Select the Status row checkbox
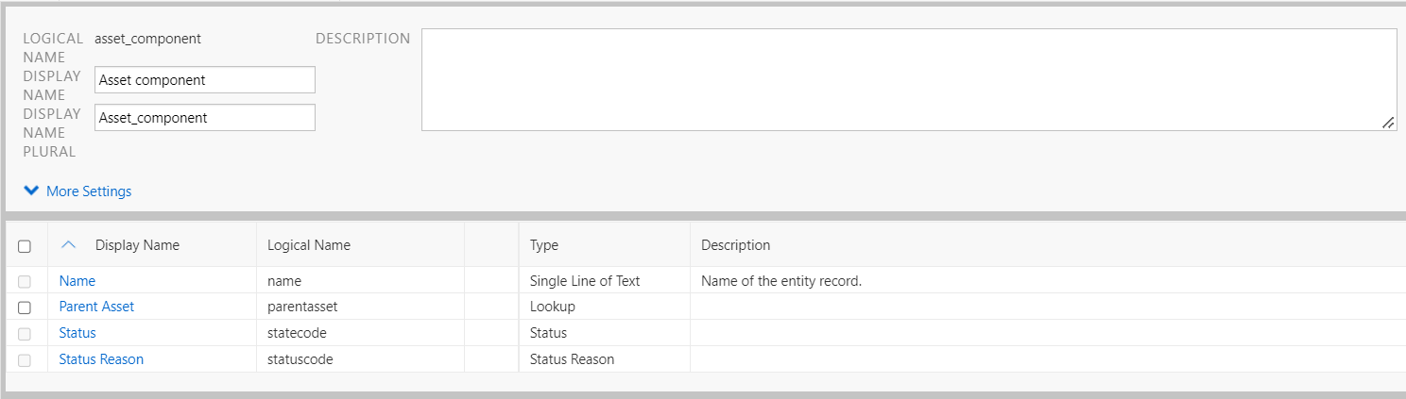This screenshot has width=1406, height=399. tap(25, 334)
